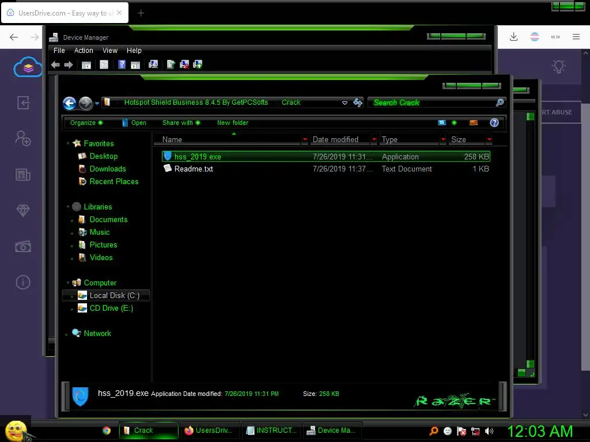Open address bar history dropdown arrow

pyautogui.click(x=345, y=103)
